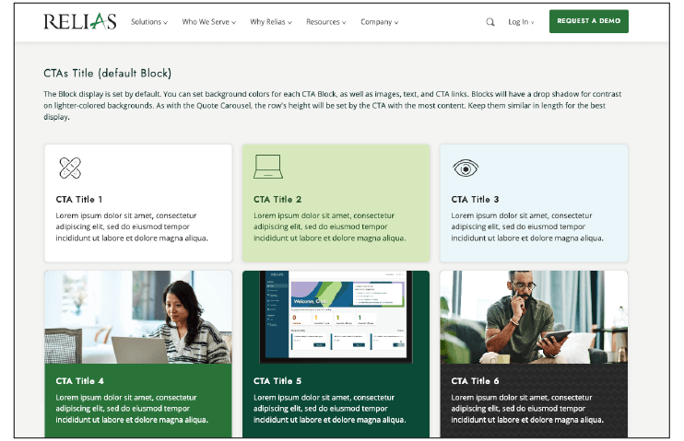Click the CTA Title 2 heading
This screenshot has height=441, width=684.
277,199
